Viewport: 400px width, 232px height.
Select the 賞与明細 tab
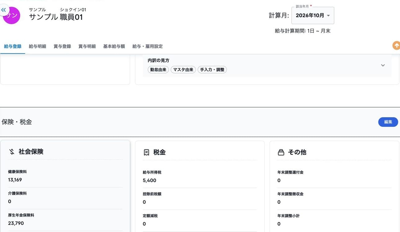pos(87,46)
